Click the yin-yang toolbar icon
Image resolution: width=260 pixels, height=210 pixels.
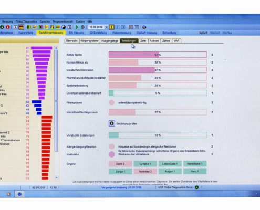[x=64, y=27]
